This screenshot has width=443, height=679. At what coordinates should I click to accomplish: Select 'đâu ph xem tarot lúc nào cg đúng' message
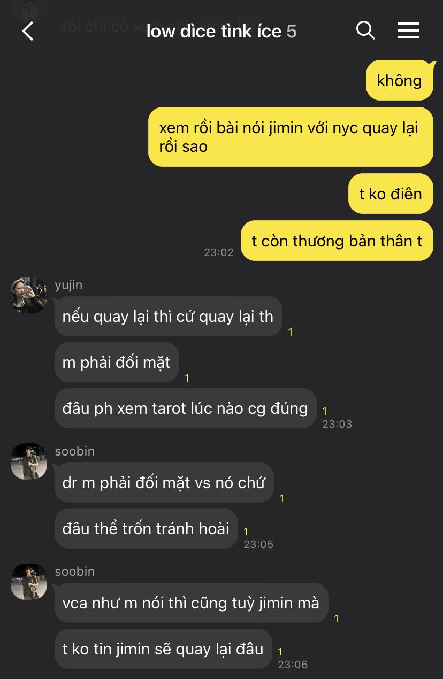185,408
